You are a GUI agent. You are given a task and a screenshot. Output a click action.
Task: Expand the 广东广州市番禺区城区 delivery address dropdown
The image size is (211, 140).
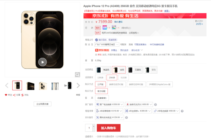click(x=107, y=44)
